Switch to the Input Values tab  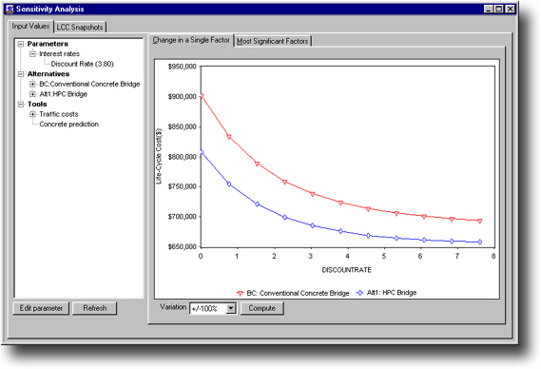click(30, 27)
